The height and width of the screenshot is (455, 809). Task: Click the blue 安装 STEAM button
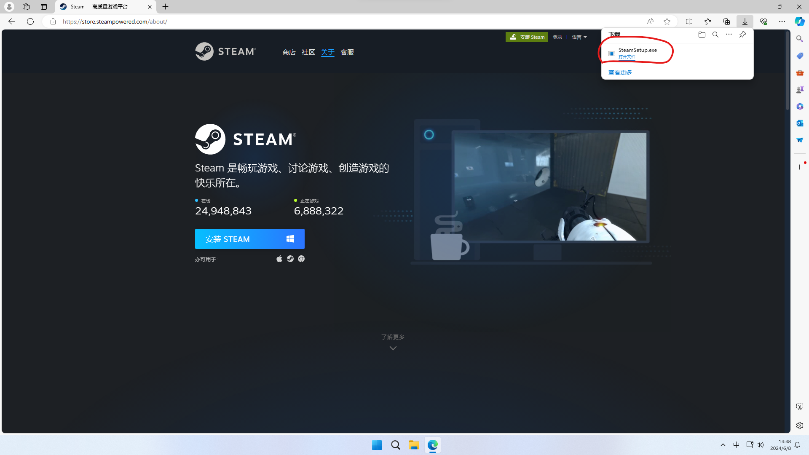(x=249, y=239)
